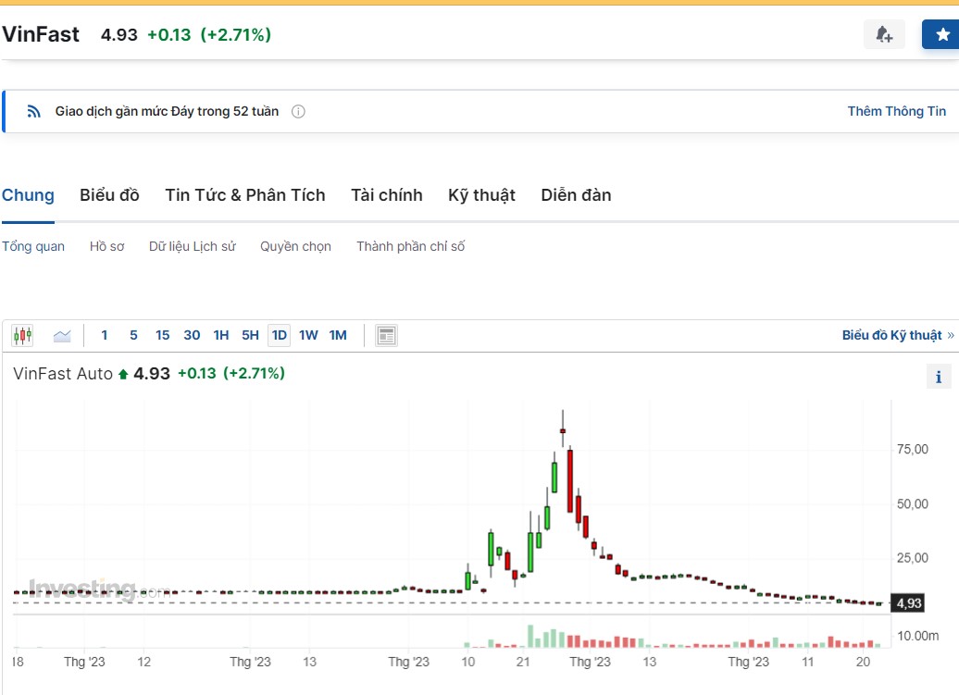Select the candlestick chart type icon
The image size is (959, 695).
pos(22,335)
